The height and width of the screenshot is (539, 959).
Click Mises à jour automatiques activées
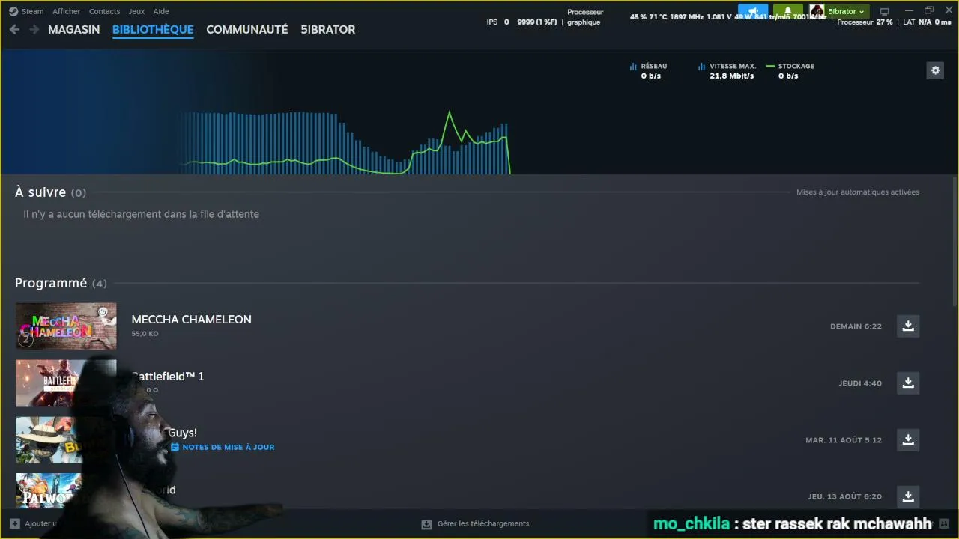coord(858,192)
